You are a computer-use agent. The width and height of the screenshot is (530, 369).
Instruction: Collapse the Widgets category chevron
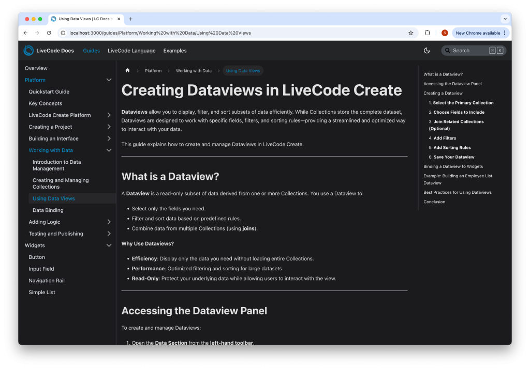point(109,245)
